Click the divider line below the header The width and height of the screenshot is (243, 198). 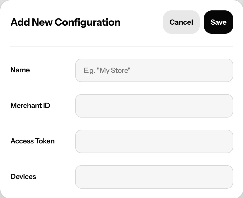click(121, 46)
